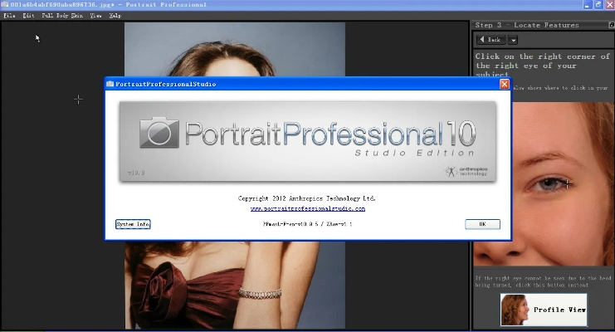
Task: Open System Info from the about dialog
Action: (133, 224)
